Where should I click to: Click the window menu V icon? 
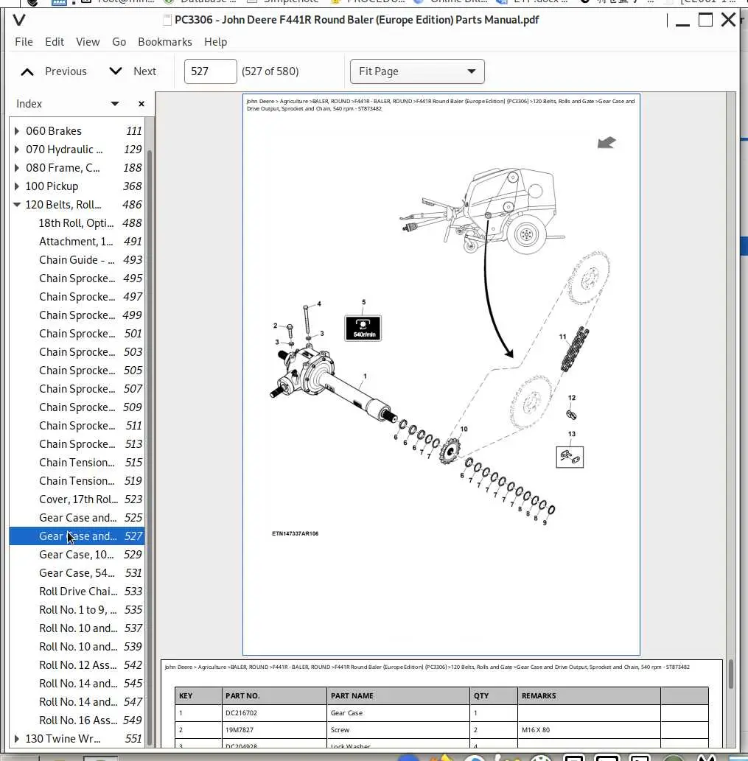coord(19,20)
